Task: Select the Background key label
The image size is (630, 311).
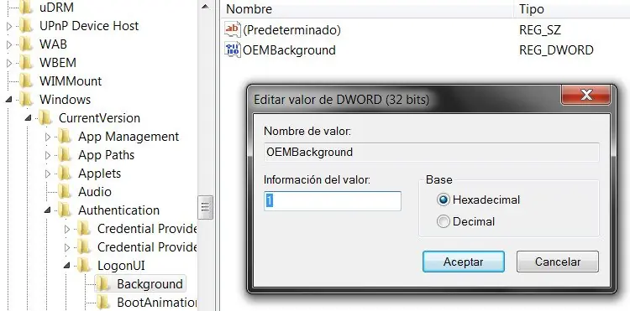Action: [x=150, y=283]
